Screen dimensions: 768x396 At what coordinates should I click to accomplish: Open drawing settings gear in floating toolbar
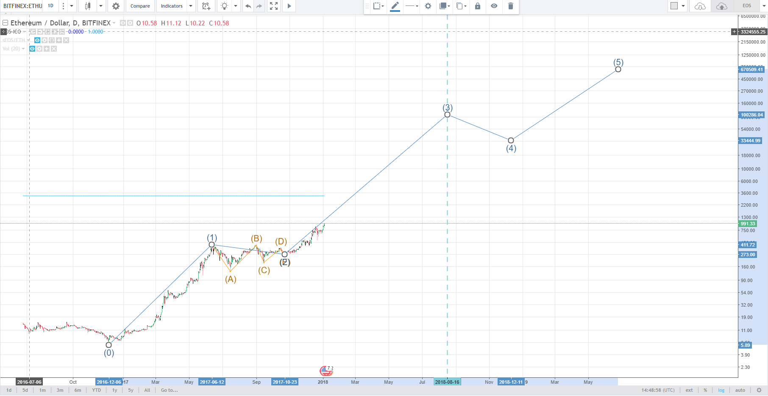[x=428, y=6]
